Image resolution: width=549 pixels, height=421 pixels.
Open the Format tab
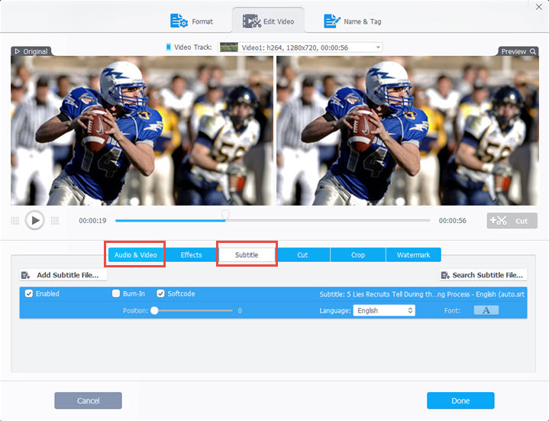tap(192, 21)
